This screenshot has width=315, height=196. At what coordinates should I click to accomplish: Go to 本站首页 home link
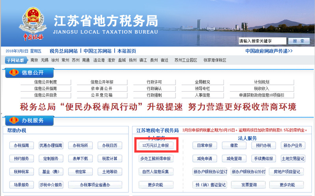point(127,51)
